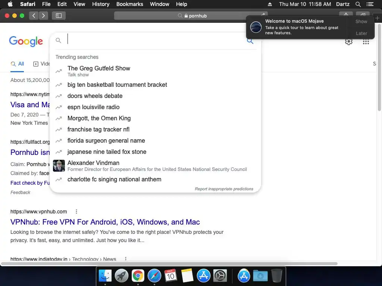Click the eject icon in menu bar
This screenshot has width=382, height=286.
[270, 4]
